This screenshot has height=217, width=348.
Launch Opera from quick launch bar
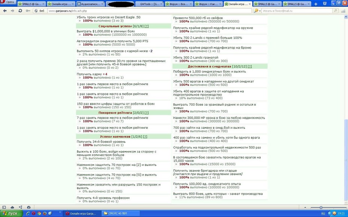(x=34, y=214)
